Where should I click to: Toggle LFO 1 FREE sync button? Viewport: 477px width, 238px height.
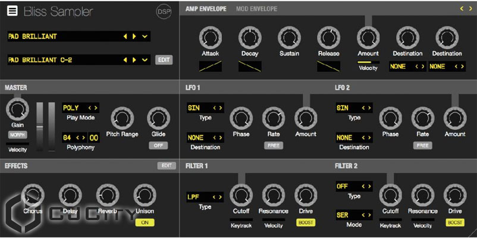pos(274,146)
